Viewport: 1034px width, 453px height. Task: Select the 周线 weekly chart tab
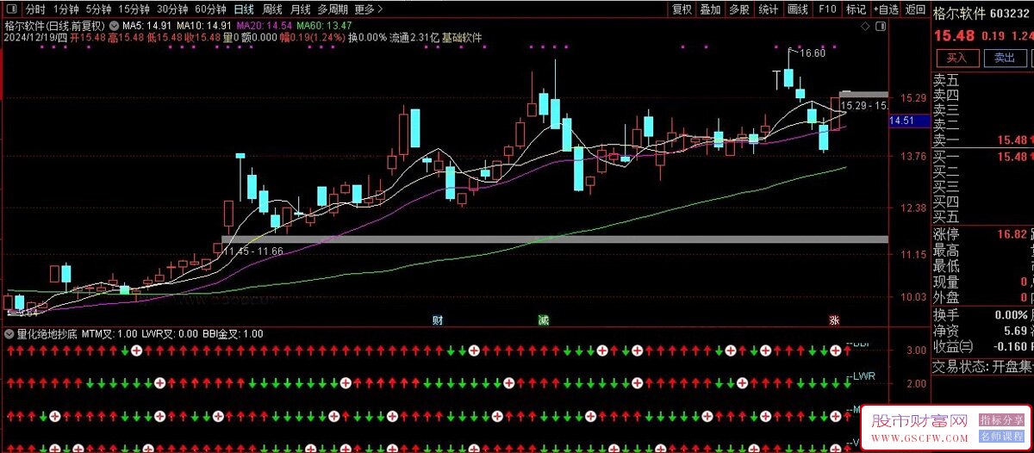[x=272, y=9]
